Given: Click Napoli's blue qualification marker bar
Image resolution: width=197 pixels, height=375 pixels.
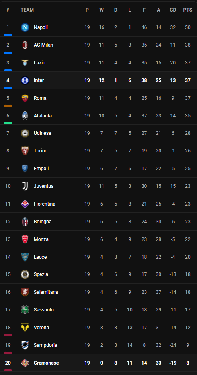Looking at the screenshot, I should 8,35.
